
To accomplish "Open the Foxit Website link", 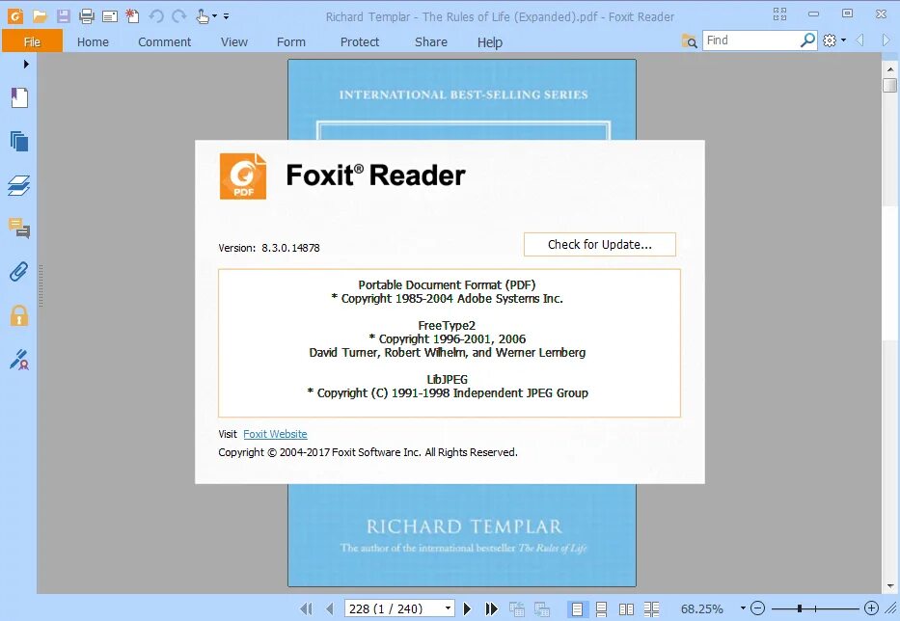I will (275, 434).
